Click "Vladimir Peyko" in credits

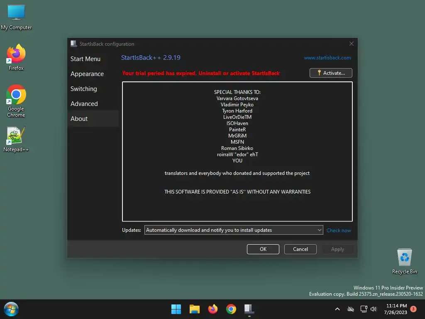[237, 104]
